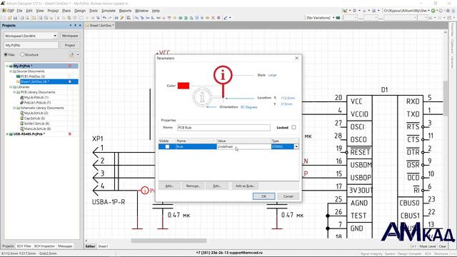Screen dimensions: 457x257
Task: Open the Place menu
Action: (x=66, y=11)
